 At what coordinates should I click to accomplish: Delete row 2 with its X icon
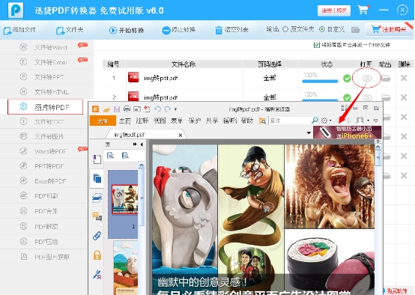pyautogui.click(x=404, y=97)
